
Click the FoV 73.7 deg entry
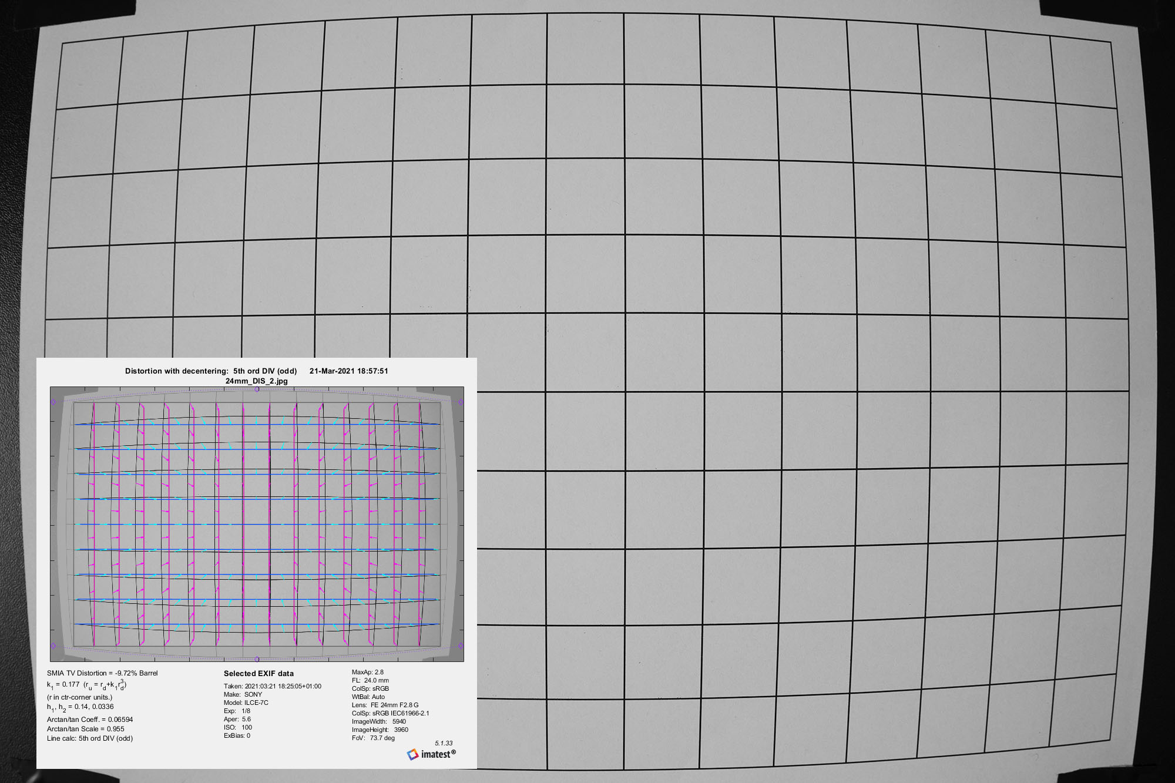point(373,738)
